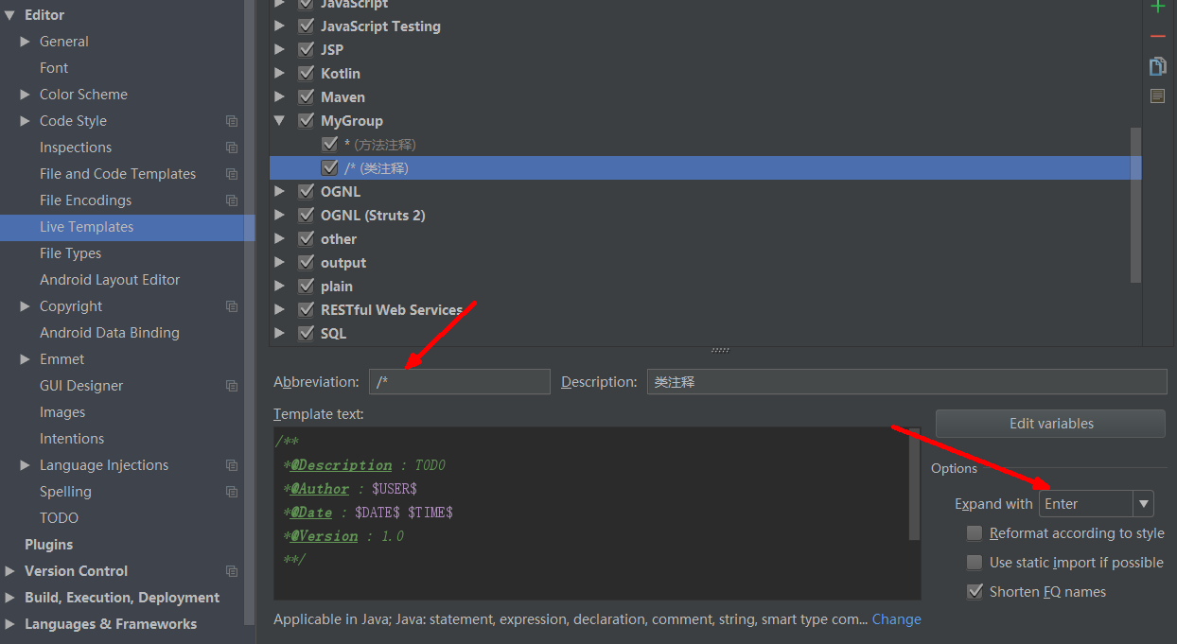Expand the Color Scheme settings node
This screenshot has width=1177, height=644.
(x=26, y=95)
